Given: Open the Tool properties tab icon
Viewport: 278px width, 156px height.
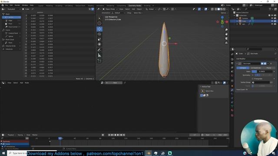Looking at the screenshot, I should (232, 54).
